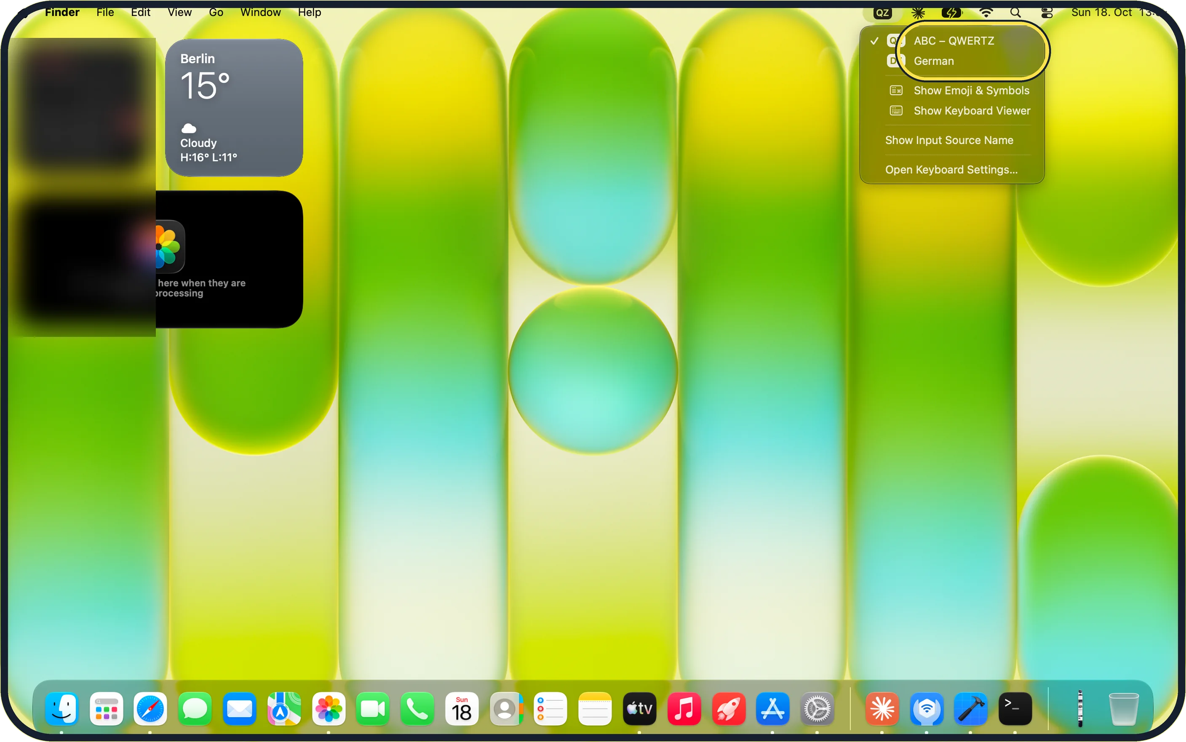
Task: Select Open Keyboard Settings…
Action: (952, 169)
